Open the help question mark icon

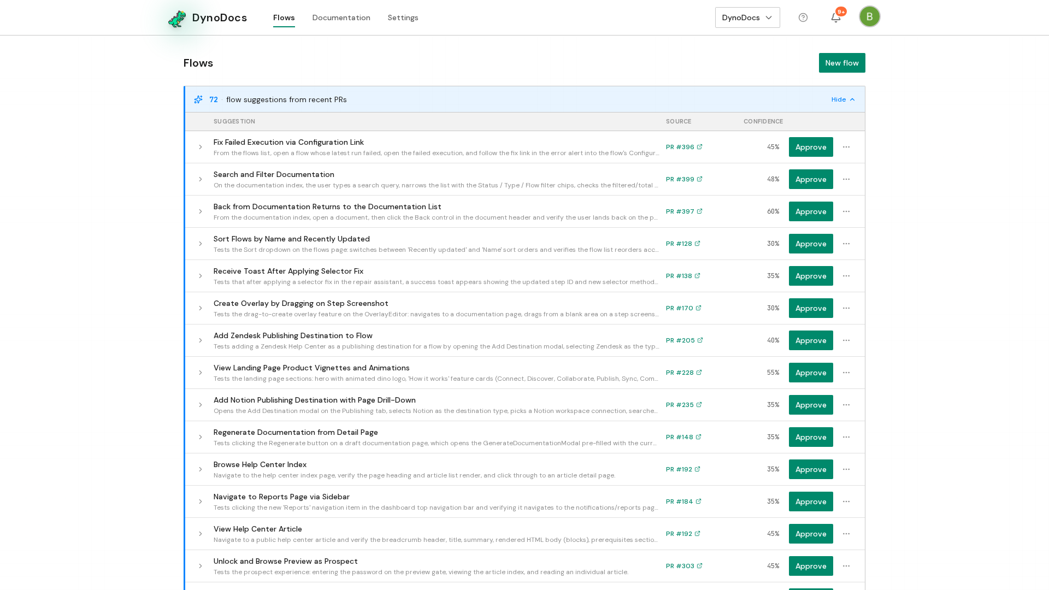(803, 17)
